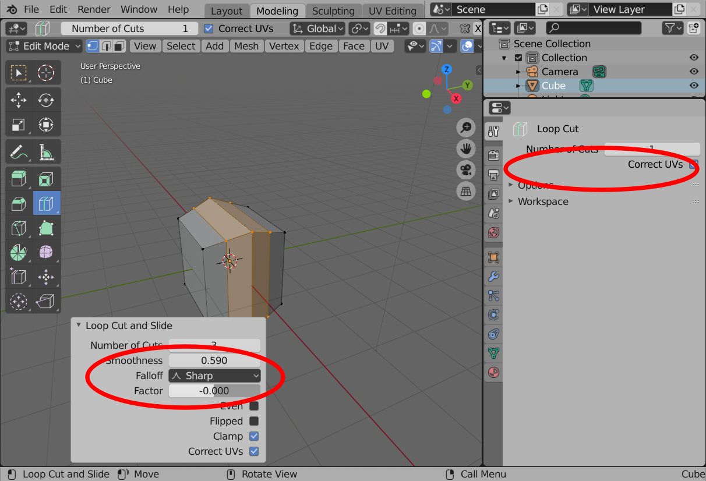
Task: Open the Material properties tab
Action: coord(493,372)
